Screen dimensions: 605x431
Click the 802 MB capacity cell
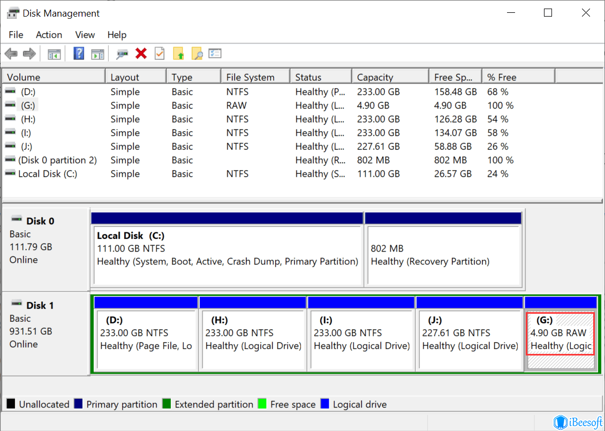point(373,160)
